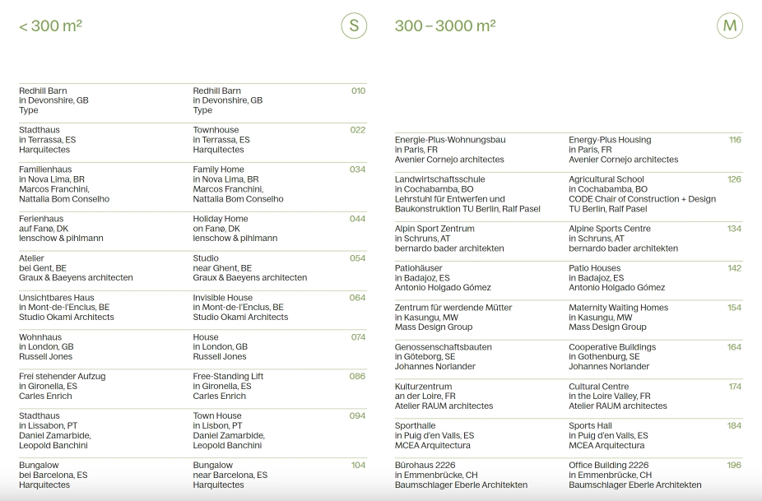Click page number 142

pyautogui.click(x=734, y=267)
